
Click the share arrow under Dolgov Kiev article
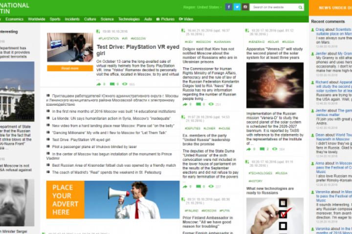pyautogui.click(x=185, y=104)
